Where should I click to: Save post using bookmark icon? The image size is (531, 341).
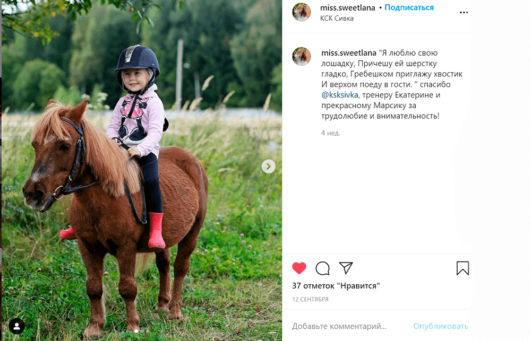463,268
